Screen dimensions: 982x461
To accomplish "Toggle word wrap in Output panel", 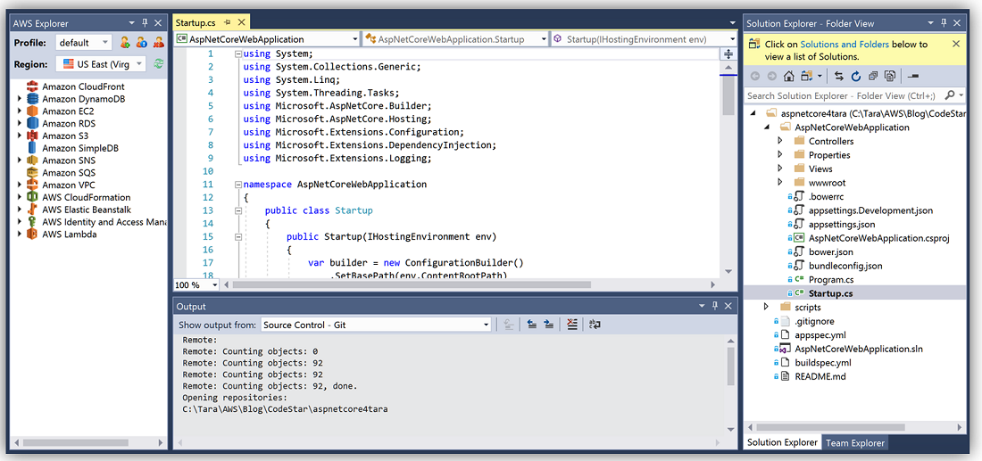I will 595,325.
